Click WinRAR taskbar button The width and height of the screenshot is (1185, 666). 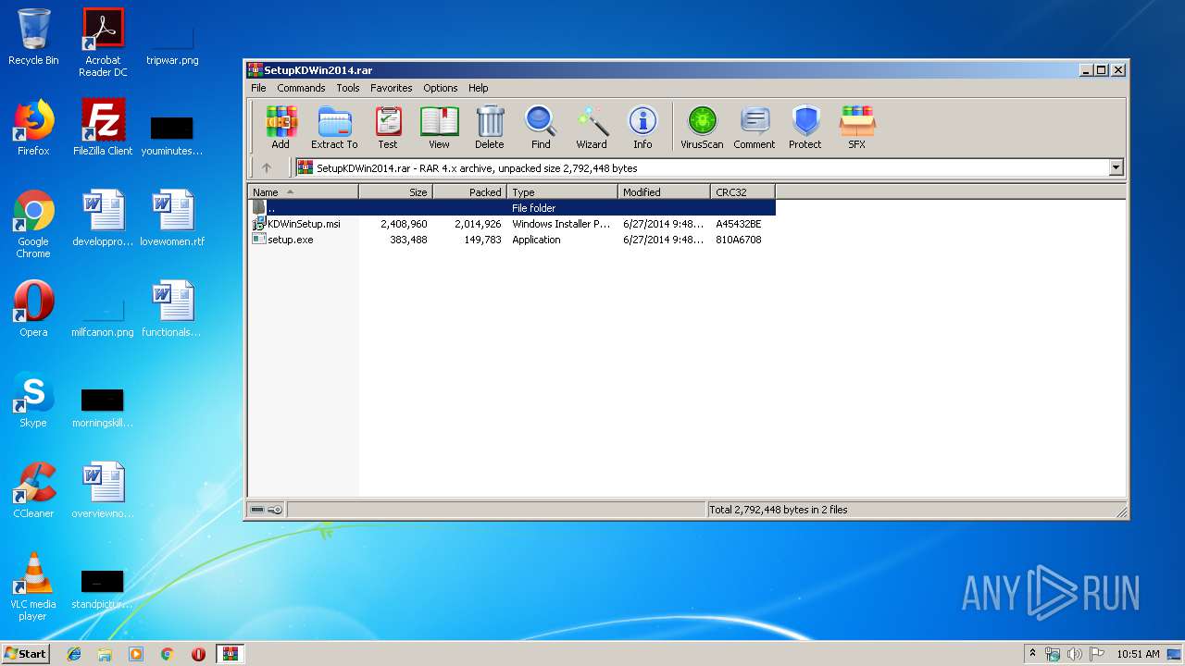pos(230,654)
